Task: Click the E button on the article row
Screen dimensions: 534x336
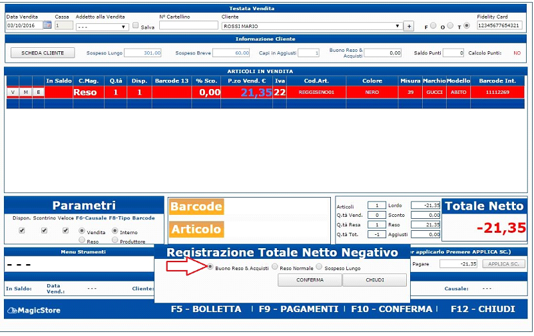Action: pos(39,92)
